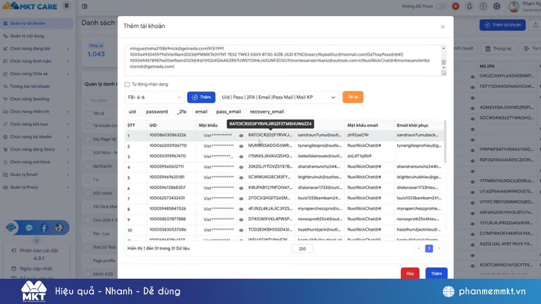Click the orange Tải lại button
This screenshot has height=304, width=541.
click(353, 97)
